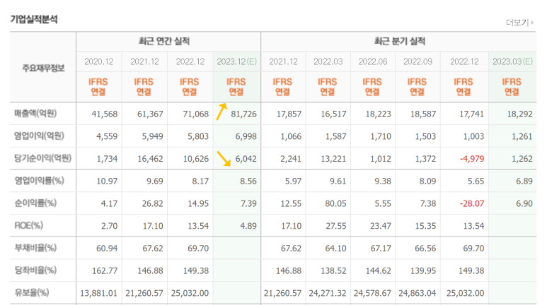Click quick ratio value 162.77
The width and height of the screenshot is (547, 305).
[105, 270]
